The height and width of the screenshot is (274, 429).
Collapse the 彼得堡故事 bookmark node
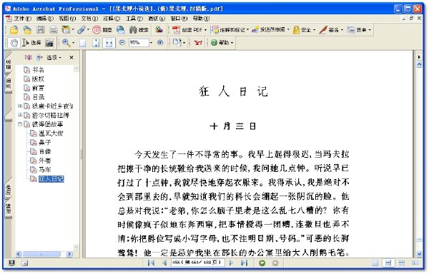click(x=20, y=124)
